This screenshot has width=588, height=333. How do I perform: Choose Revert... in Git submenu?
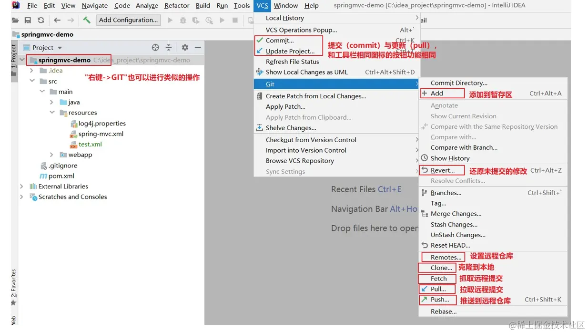tap(493, 170)
